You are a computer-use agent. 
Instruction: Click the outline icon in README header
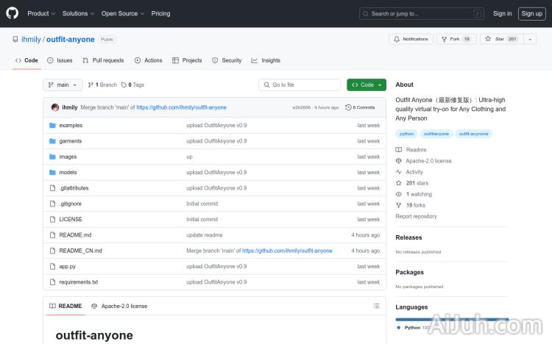point(376,306)
